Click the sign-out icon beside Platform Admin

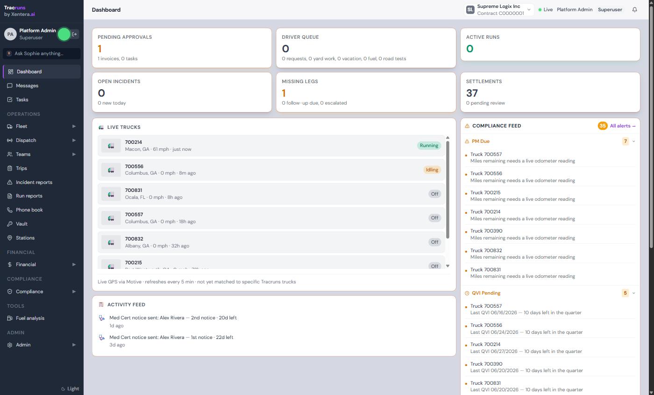tap(75, 34)
